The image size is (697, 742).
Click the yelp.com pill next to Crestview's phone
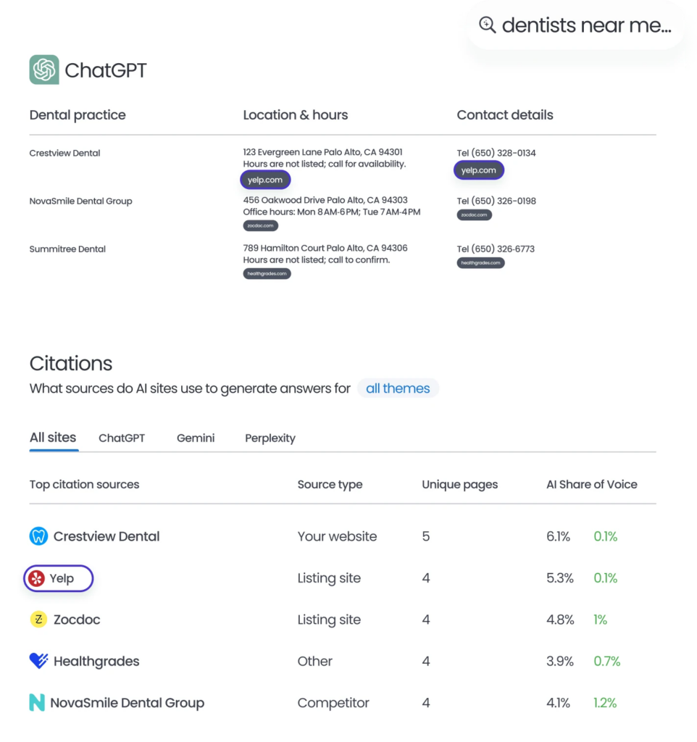coord(478,170)
